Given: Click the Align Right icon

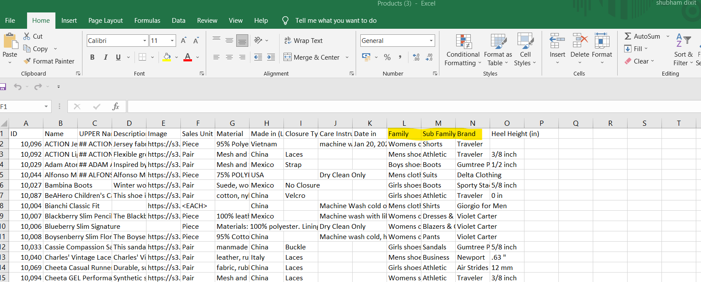Looking at the screenshot, I should click(x=242, y=57).
